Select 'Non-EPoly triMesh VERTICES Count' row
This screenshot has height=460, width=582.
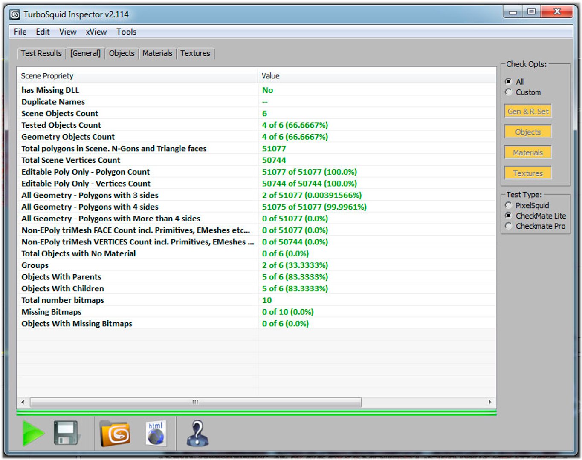click(257, 242)
